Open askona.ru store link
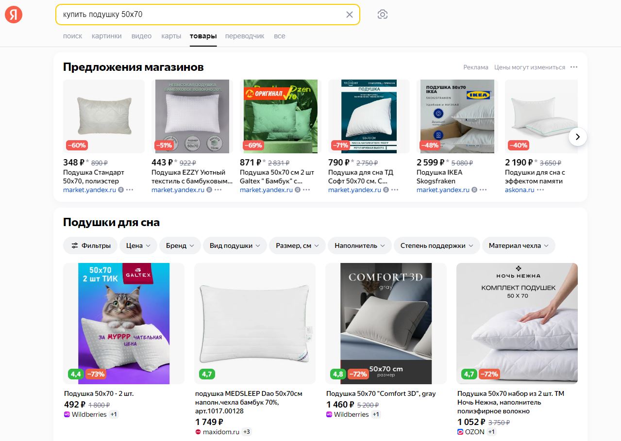 (x=520, y=190)
